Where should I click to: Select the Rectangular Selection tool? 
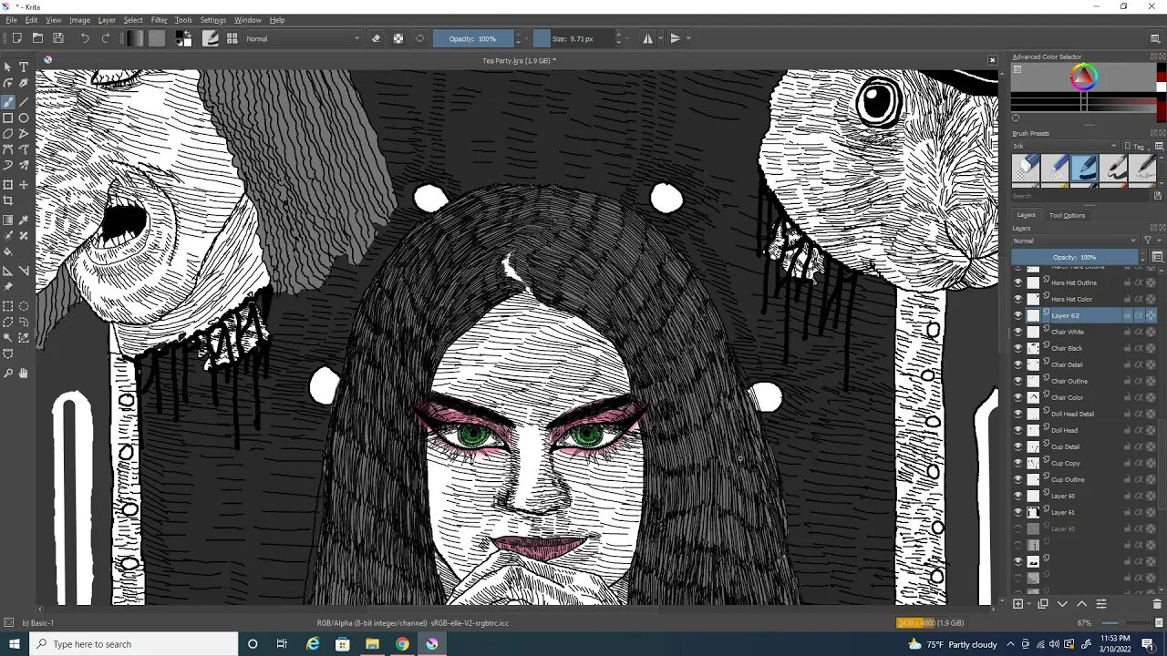coord(8,306)
